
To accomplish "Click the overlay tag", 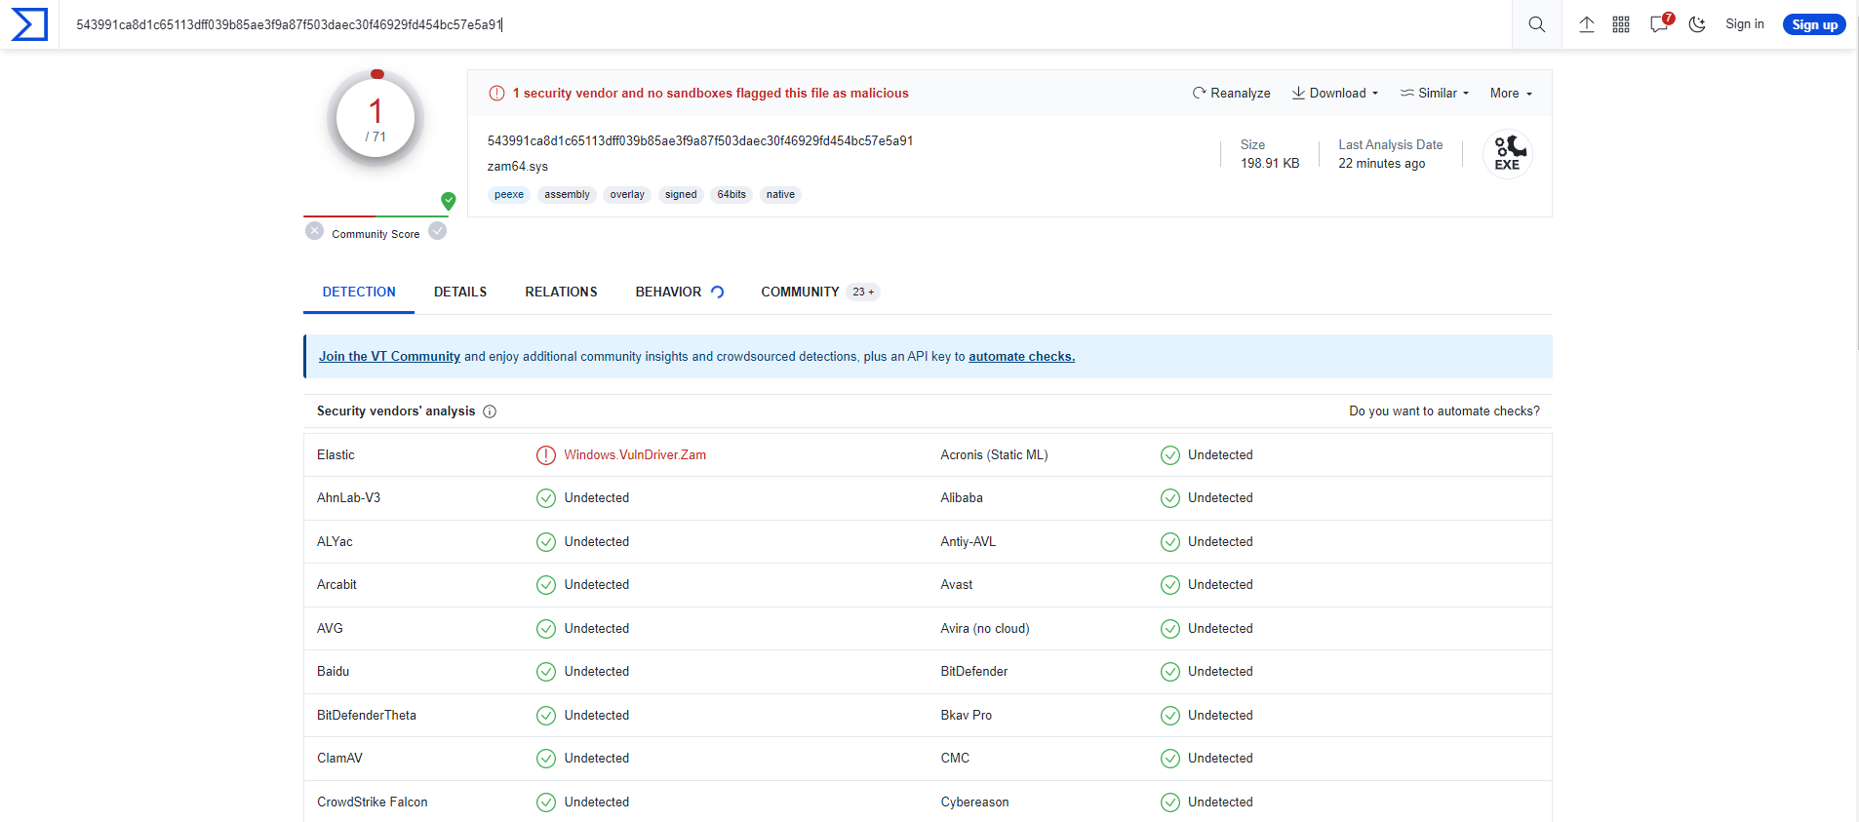I will pos(627,195).
